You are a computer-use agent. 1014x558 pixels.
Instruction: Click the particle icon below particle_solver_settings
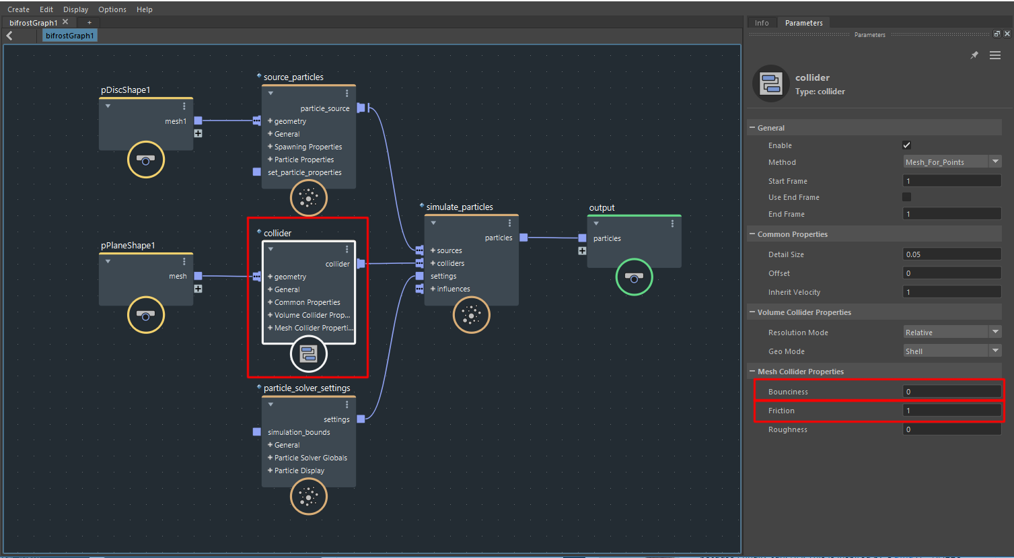[308, 497]
